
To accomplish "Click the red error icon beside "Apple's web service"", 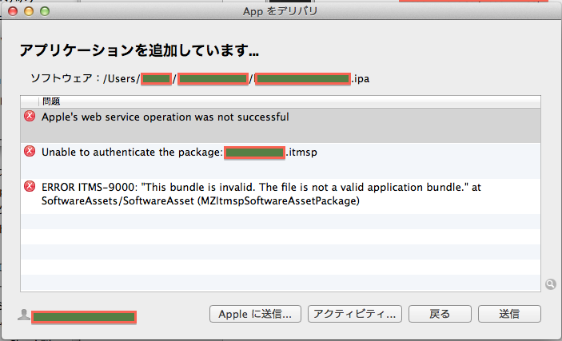I will click(x=30, y=117).
